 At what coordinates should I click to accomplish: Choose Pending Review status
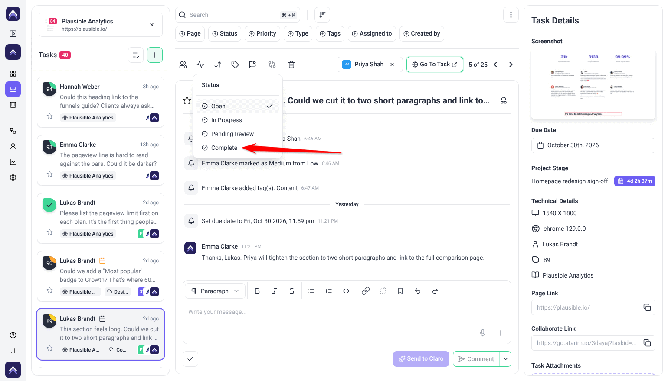(238, 134)
